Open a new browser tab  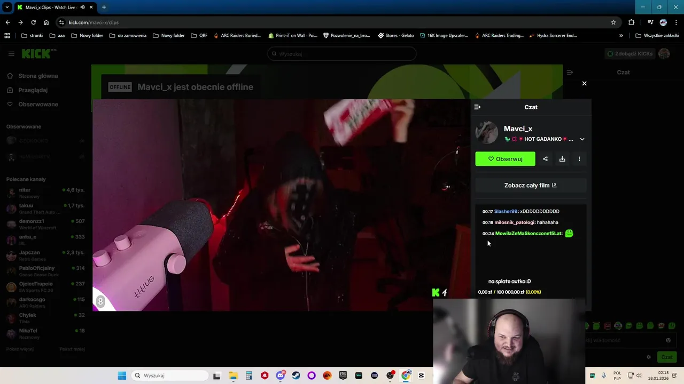coord(104,7)
